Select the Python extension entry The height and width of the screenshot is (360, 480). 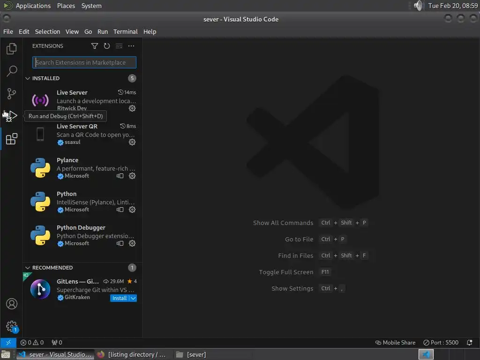82,202
